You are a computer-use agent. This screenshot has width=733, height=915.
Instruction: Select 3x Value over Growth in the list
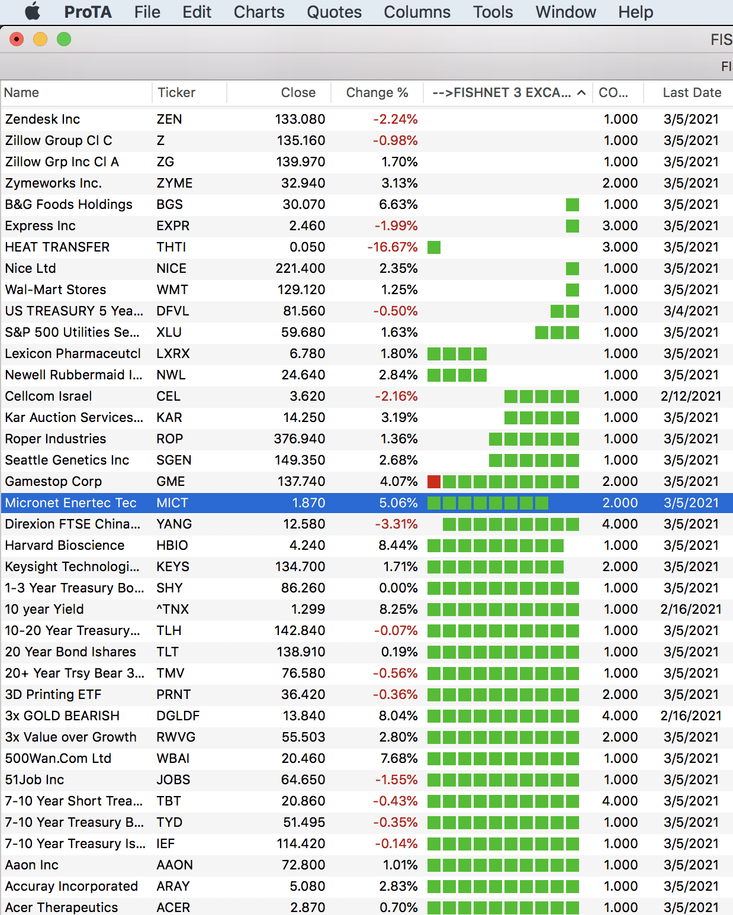pos(70,737)
